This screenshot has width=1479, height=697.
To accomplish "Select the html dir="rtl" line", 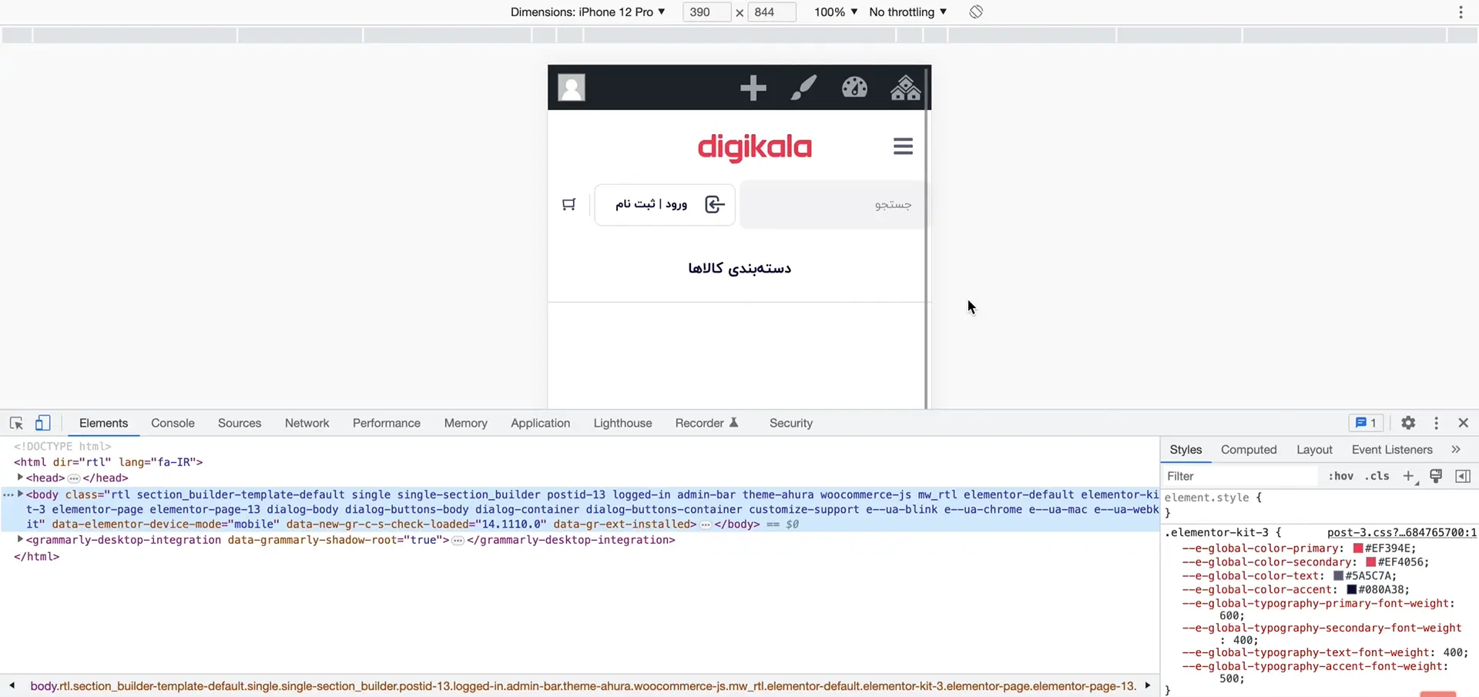I will coord(108,462).
